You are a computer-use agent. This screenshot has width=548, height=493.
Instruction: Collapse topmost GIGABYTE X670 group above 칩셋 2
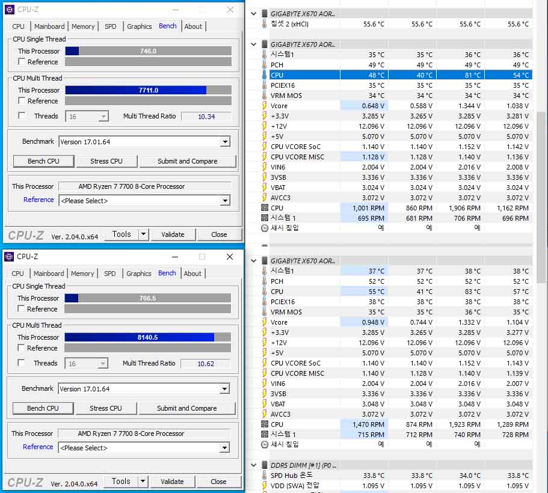(254, 14)
